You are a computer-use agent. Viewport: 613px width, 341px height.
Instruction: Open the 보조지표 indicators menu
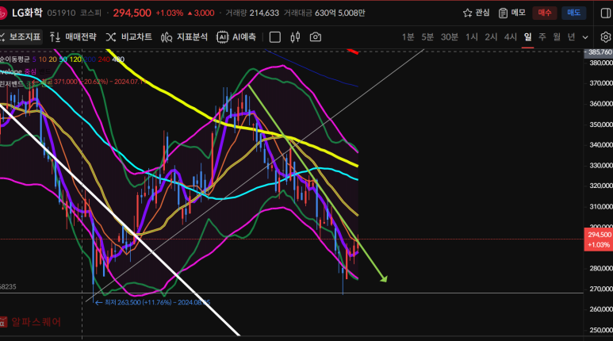[21, 37]
